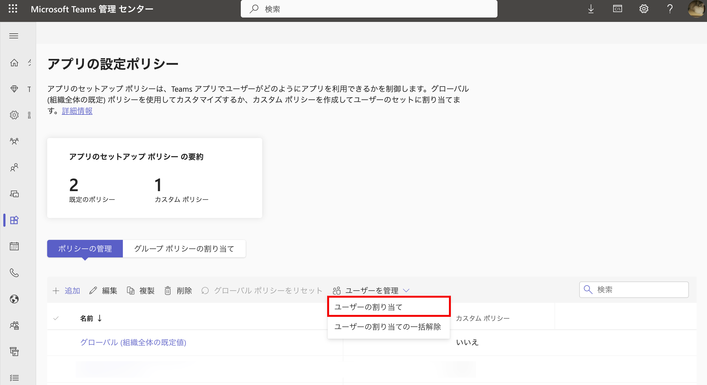Toggle the select-all checkmark in the table header
707x385 pixels.
point(56,318)
